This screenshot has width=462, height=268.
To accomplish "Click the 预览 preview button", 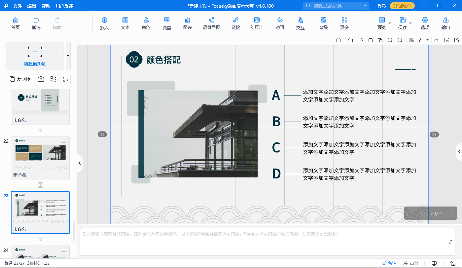I will coord(382,23).
